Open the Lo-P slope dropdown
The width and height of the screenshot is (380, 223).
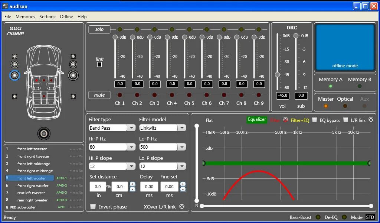(x=182, y=166)
